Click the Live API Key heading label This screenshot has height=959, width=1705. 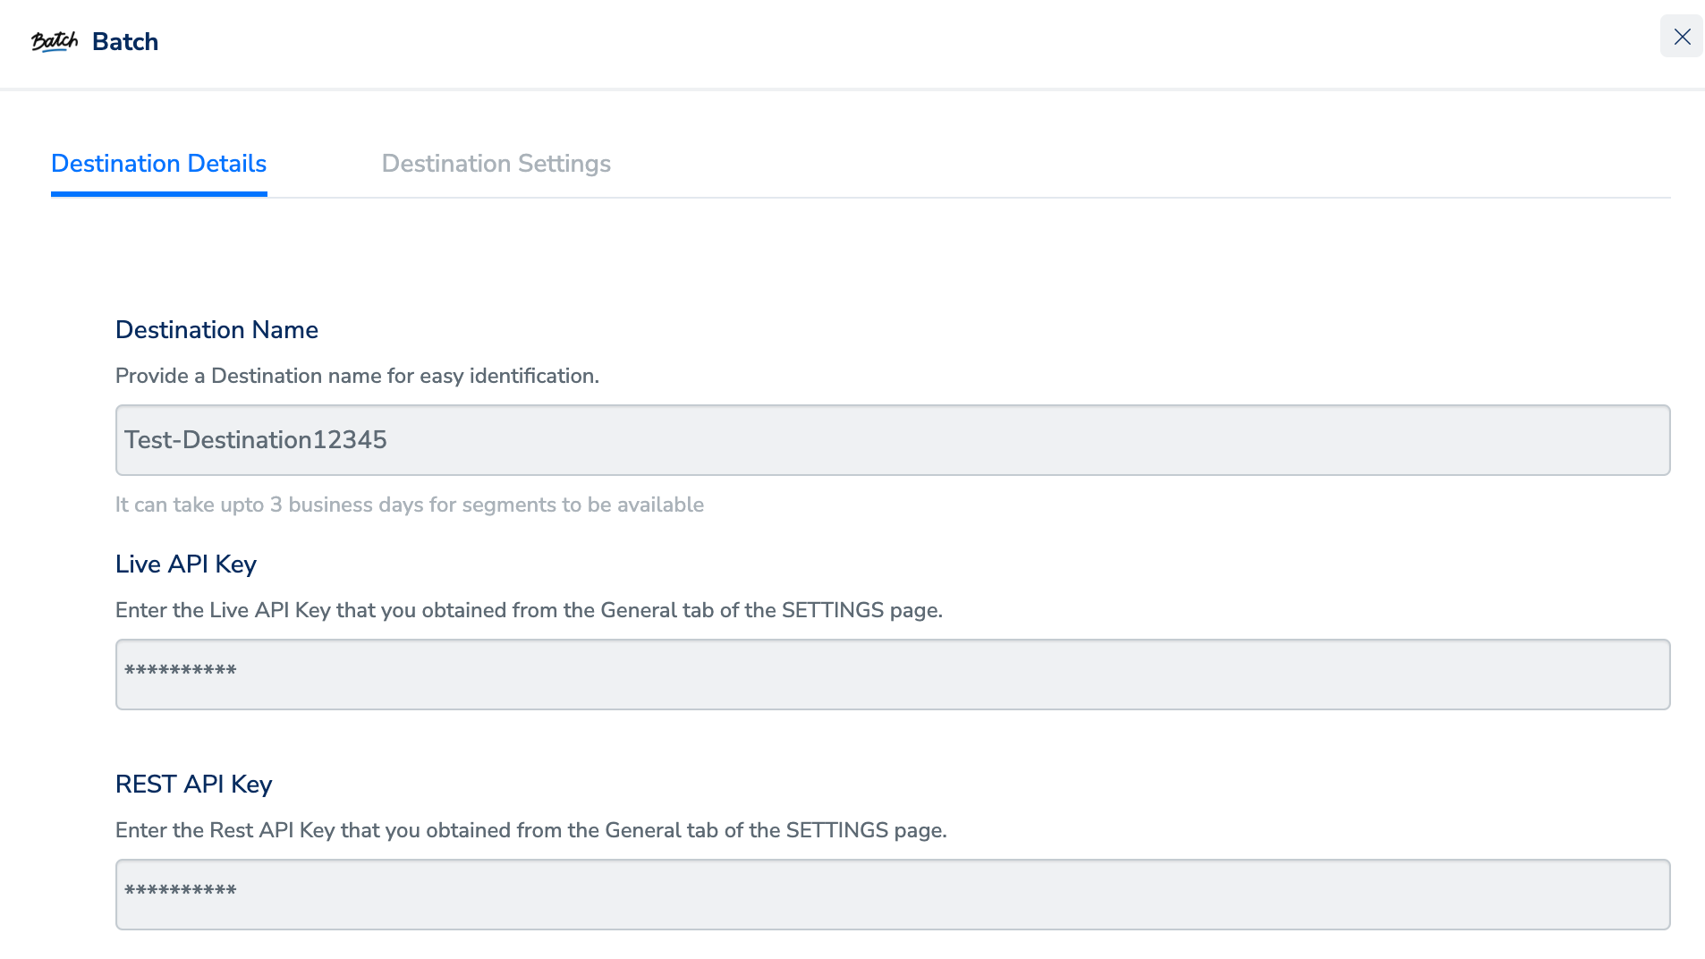[186, 564]
